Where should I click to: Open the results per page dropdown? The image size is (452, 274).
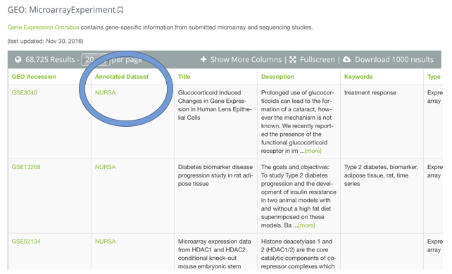[x=96, y=60]
